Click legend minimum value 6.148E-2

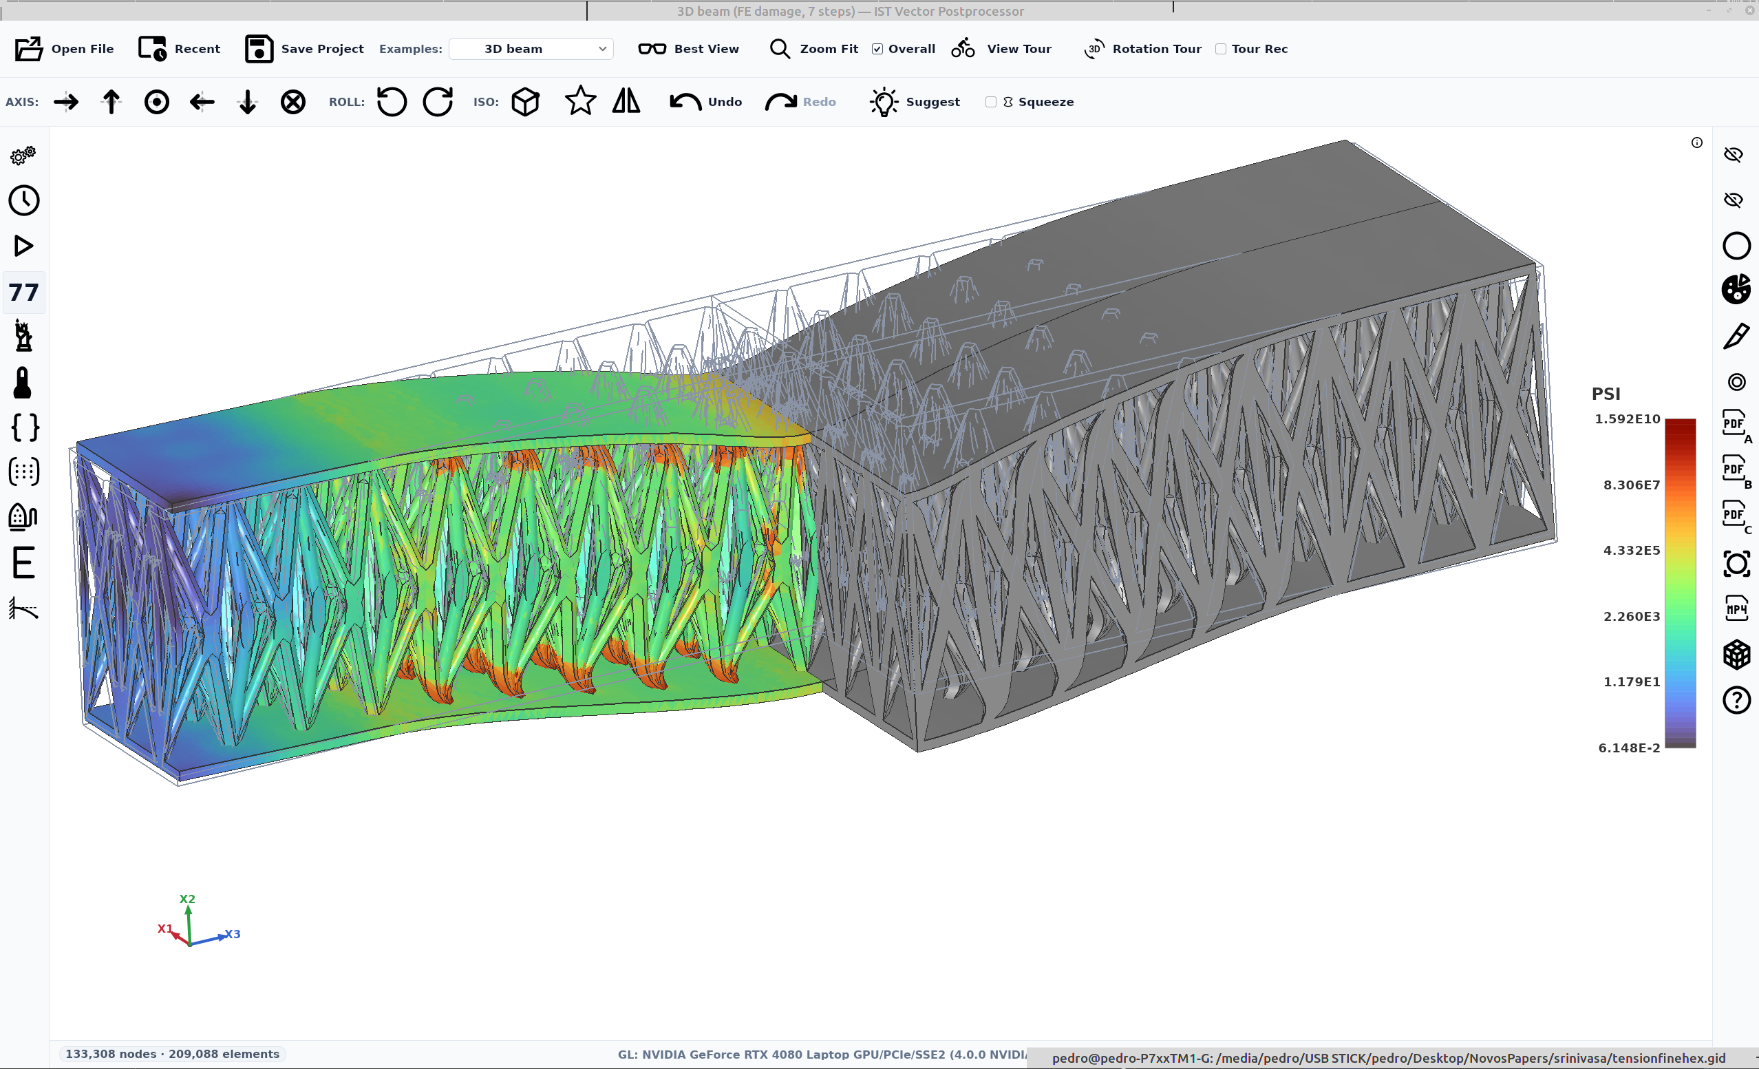pos(1629,748)
